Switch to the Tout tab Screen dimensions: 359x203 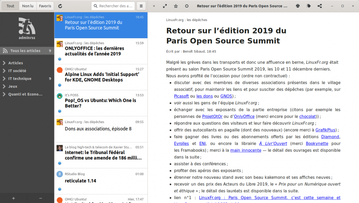10,6
